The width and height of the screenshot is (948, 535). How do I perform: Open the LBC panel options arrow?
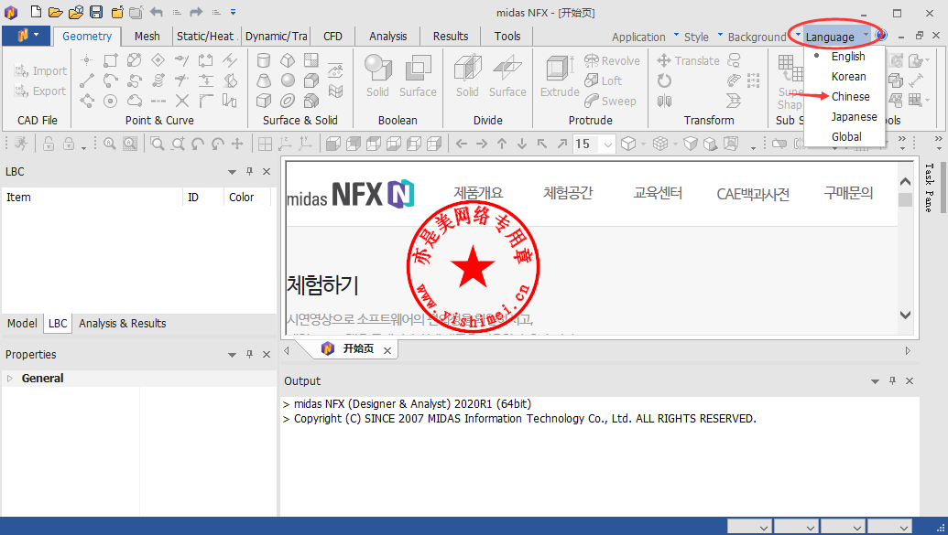pos(232,172)
